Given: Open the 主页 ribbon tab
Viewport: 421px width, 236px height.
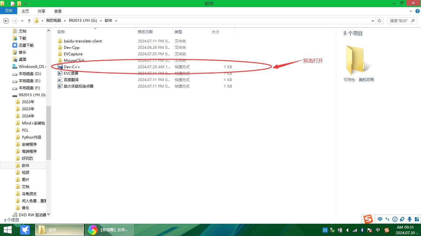Looking at the screenshot, I should tap(25, 11).
